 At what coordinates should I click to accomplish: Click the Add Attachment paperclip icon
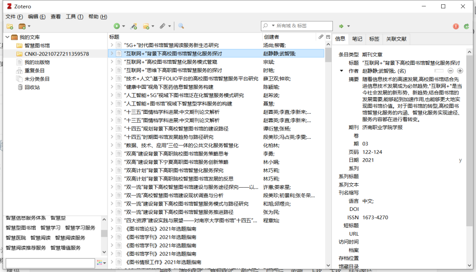pos(163,26)
